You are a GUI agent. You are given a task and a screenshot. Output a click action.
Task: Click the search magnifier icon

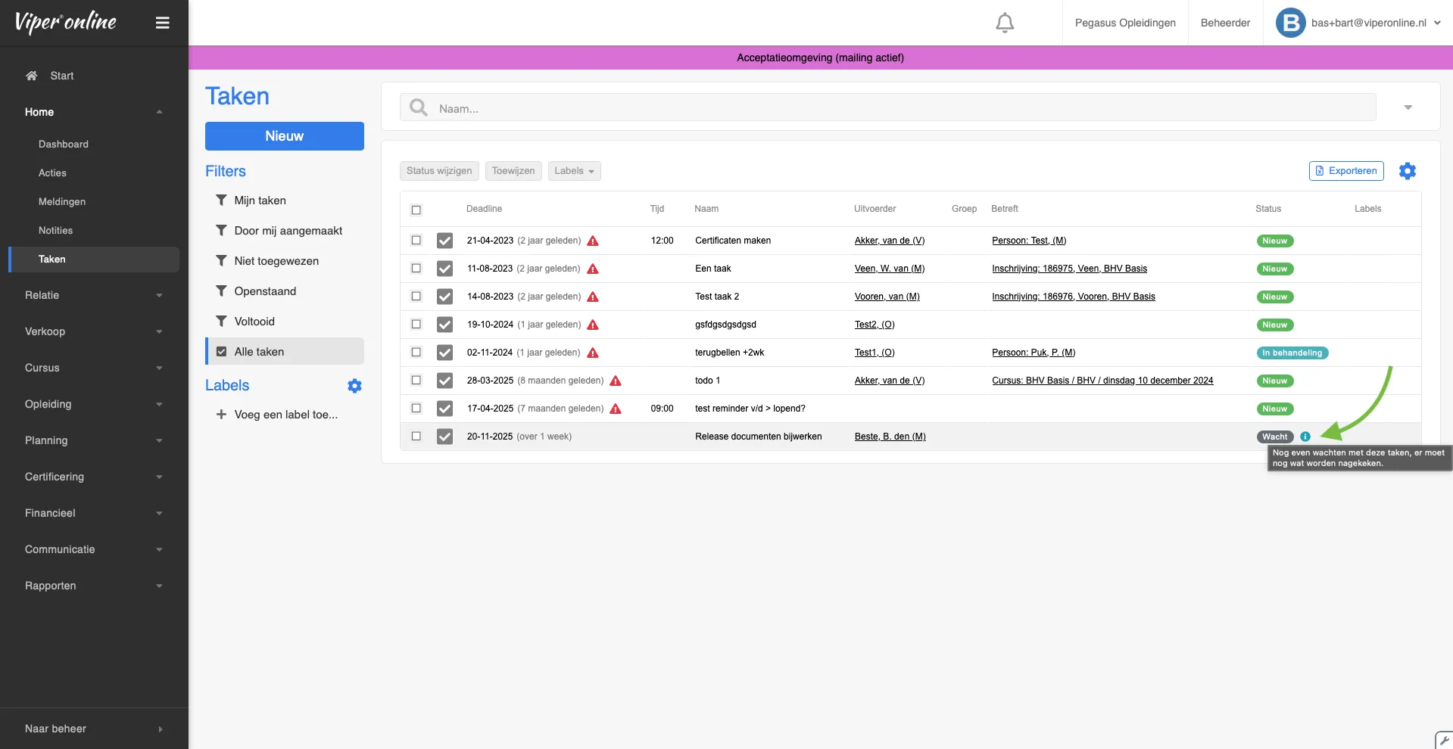[418, 108]
